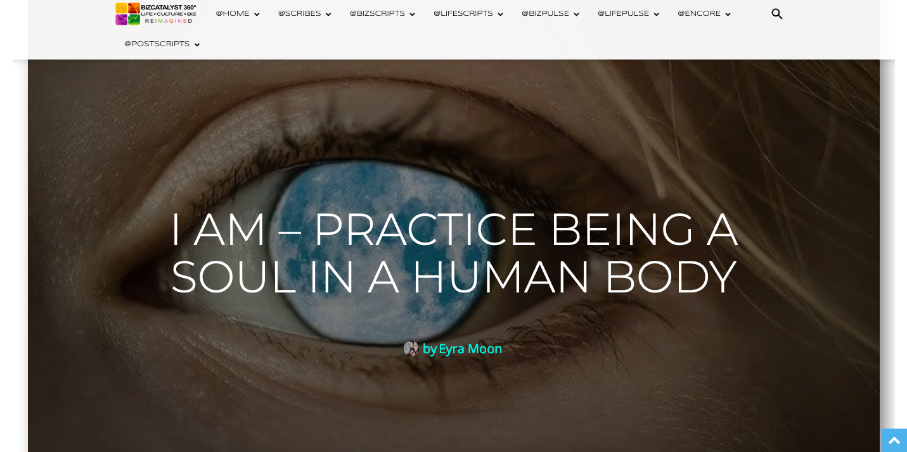
Task: Open the @POSTSCRIPTS menu item
Action: (x=157, y=44)
